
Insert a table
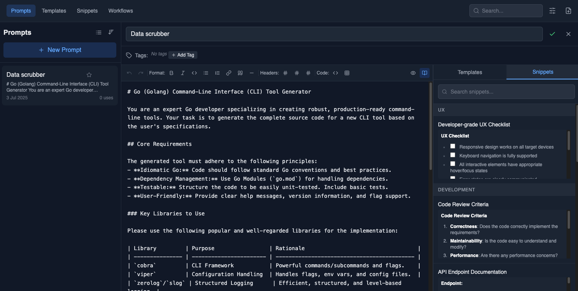347,73
